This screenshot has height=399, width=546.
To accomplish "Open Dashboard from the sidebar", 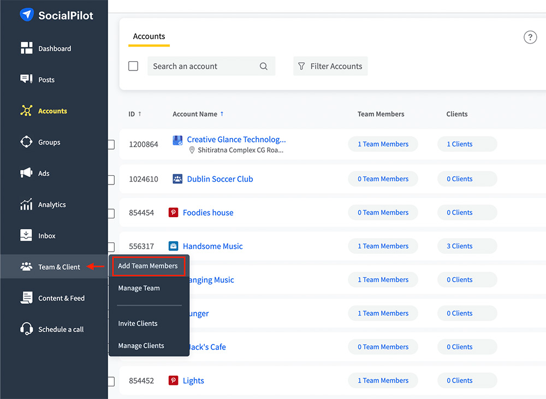I will pyautogui.click(x=54, y=49).
